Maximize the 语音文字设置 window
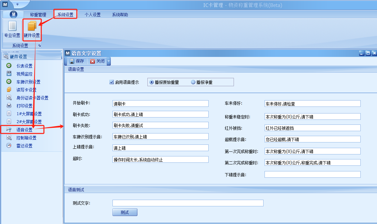377x224 pixels. (368, 53)
